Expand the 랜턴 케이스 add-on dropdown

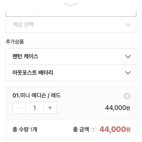(71, 56)
